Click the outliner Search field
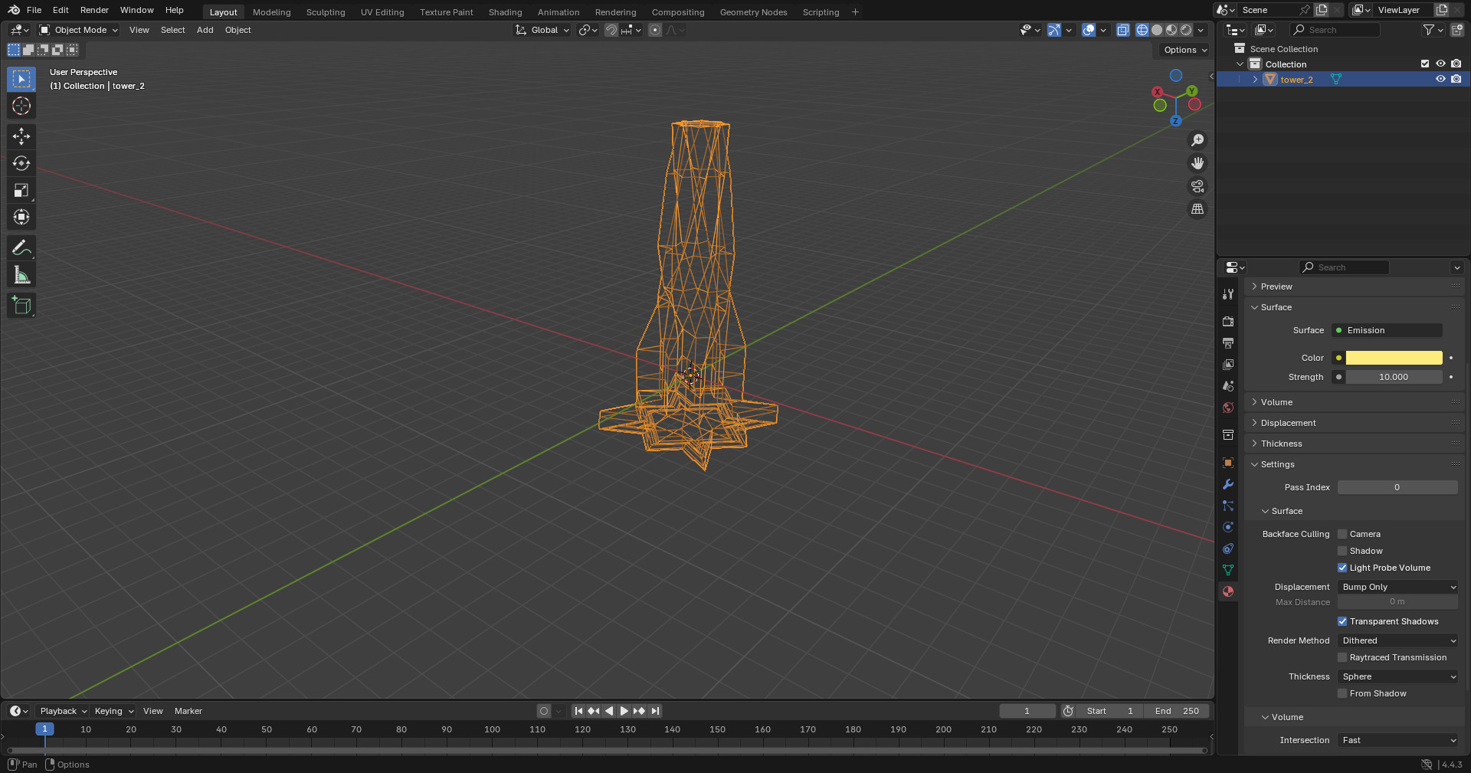The height and width of the screenshot is (773, 1471). pyautogui.click(x=1335, y=30)
